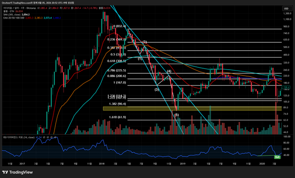This screenshot has height=178, width=295.
Task: Select the SMA (365, close) indicator legend
Action: coord(17,14)
